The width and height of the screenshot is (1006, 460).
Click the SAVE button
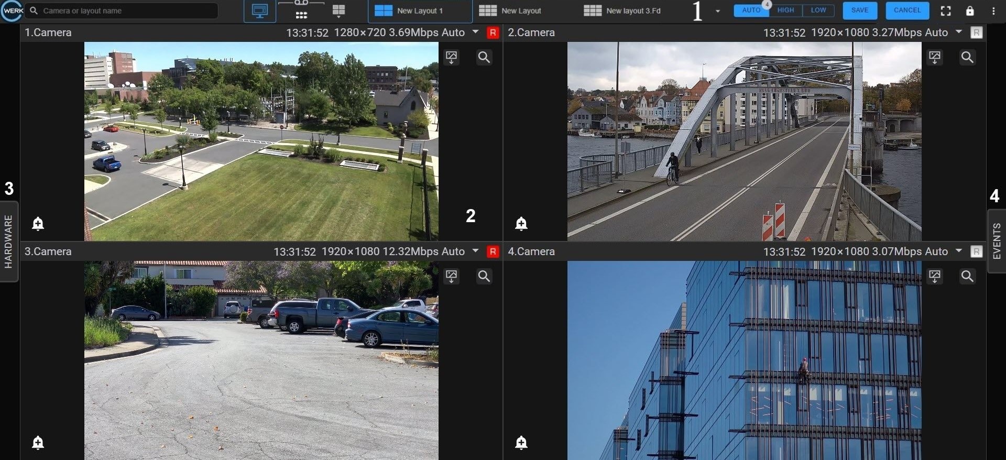(x=860, y=10)
